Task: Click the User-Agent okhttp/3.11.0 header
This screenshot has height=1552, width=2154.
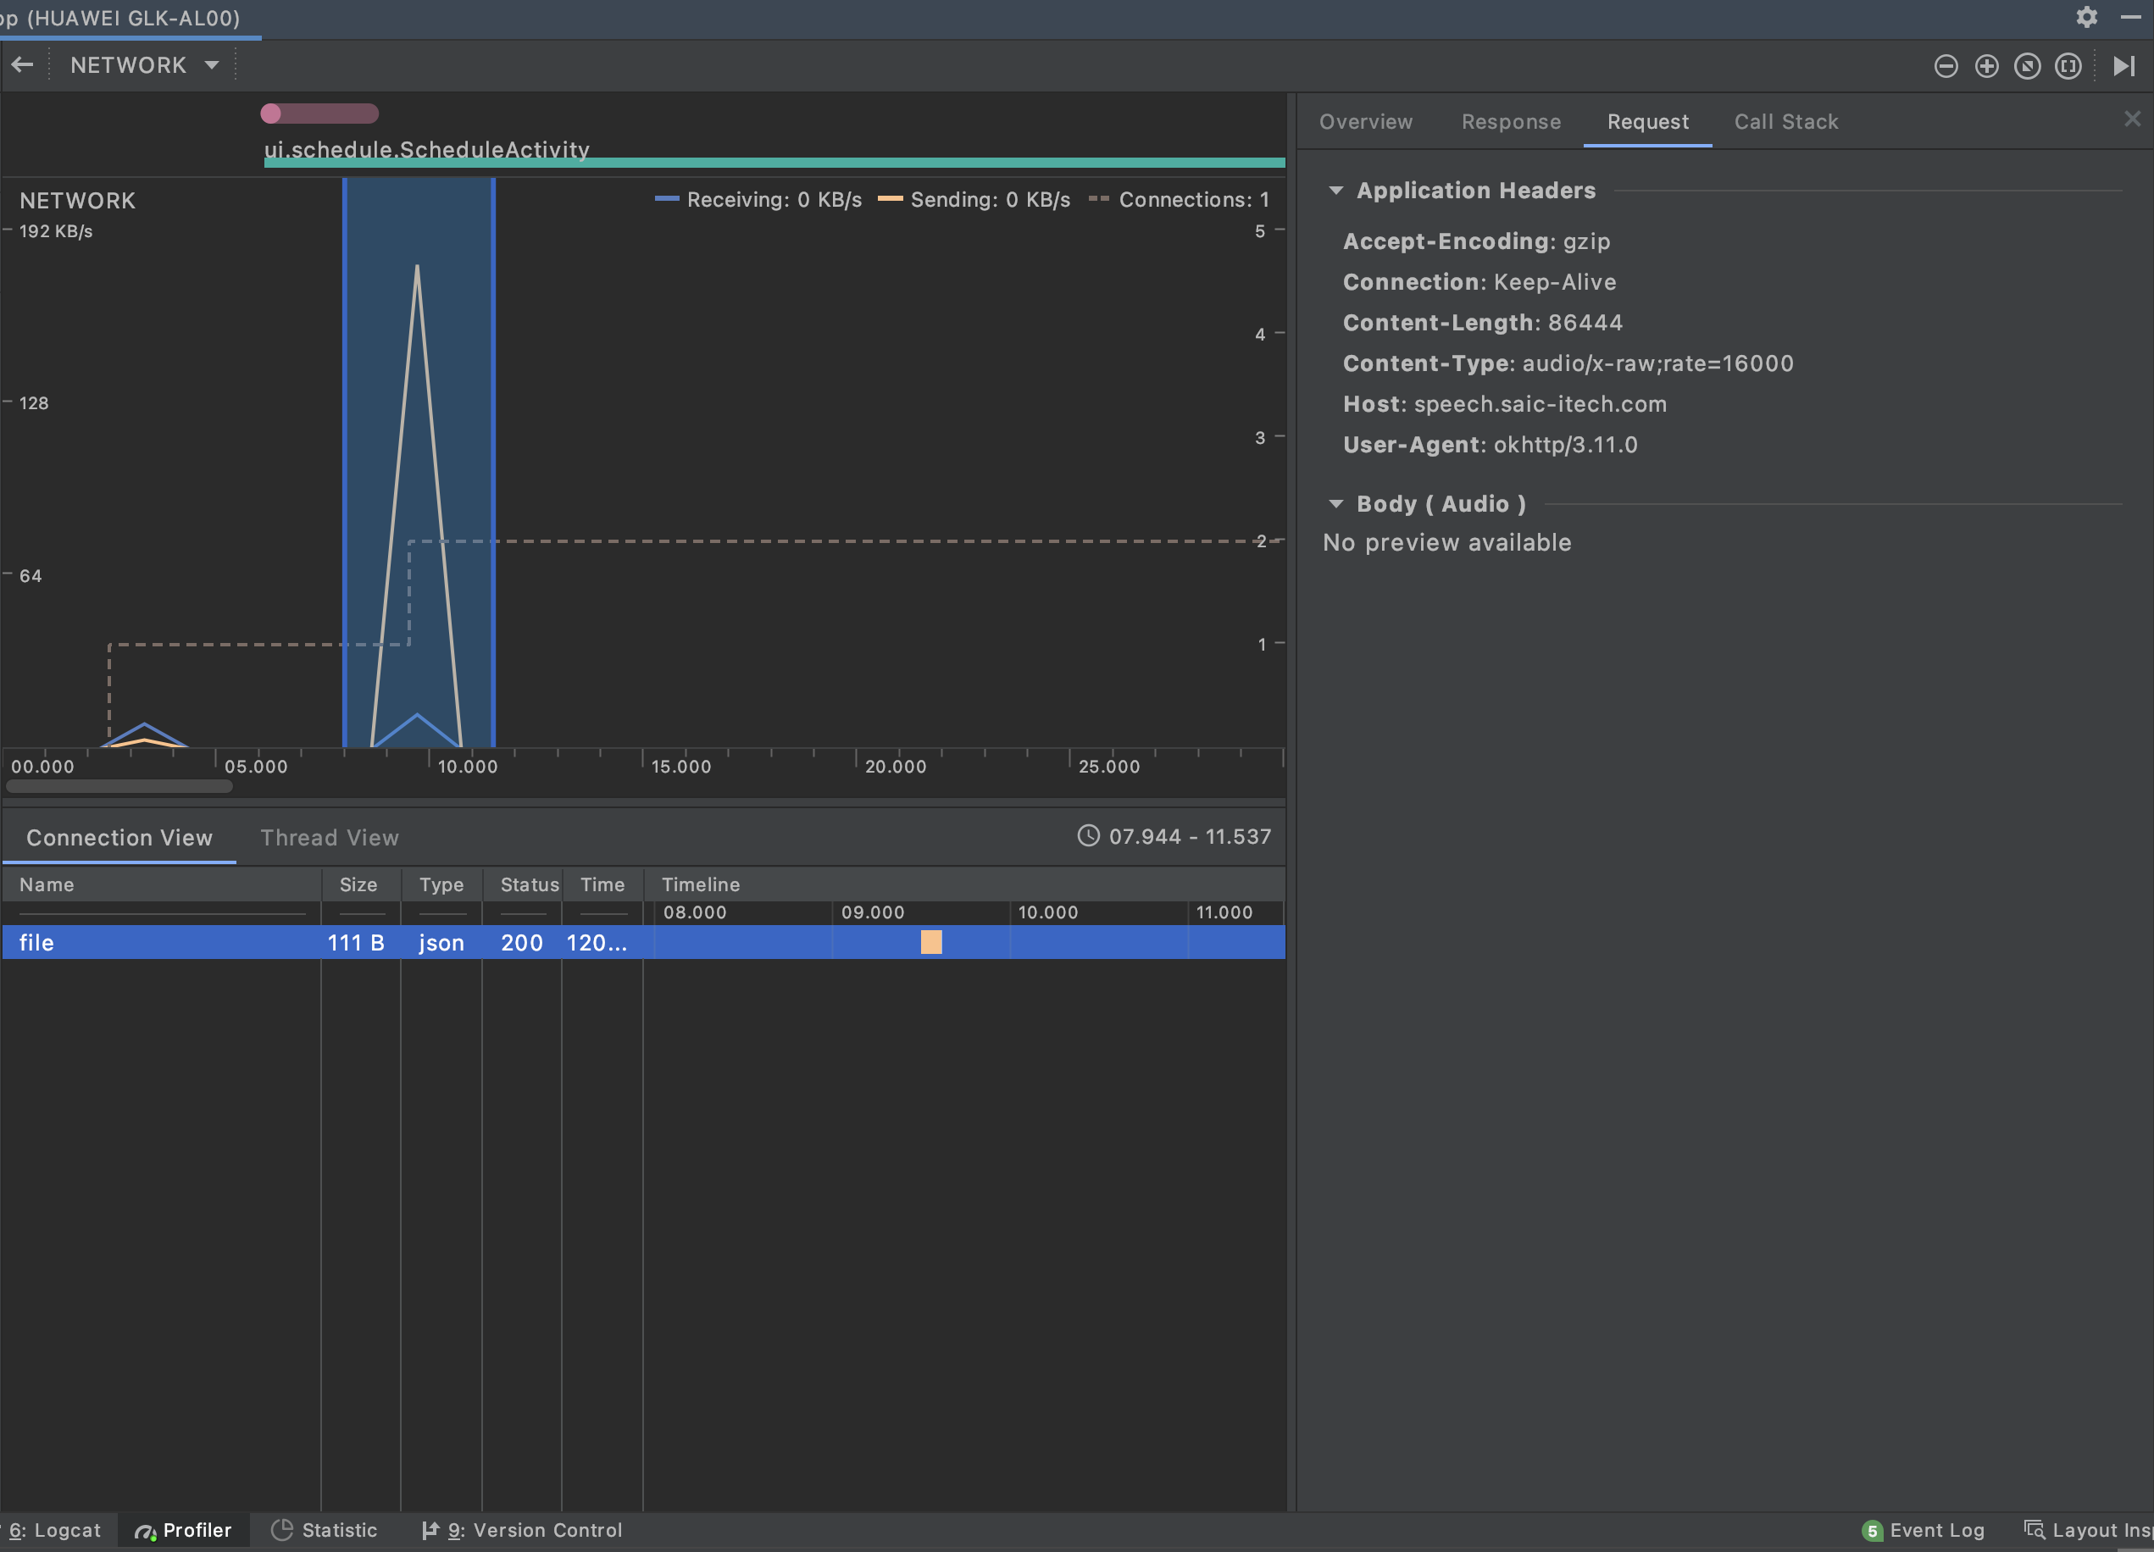Action: click(x=1491, y=444)
